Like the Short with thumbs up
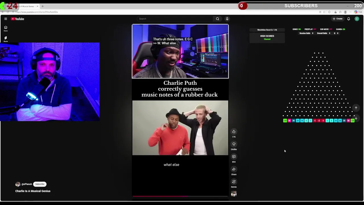The width and height of the screenshot is (364, 205). point(234,132)
